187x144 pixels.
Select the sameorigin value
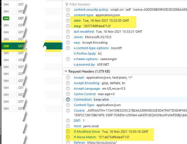pyautogui.click(x=108, y=59)
